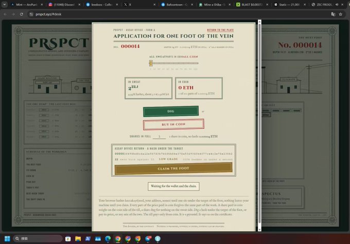Close the Mint — ArcPun tab
The height and width of the screenshot is (244, 350).
(42, 5)
